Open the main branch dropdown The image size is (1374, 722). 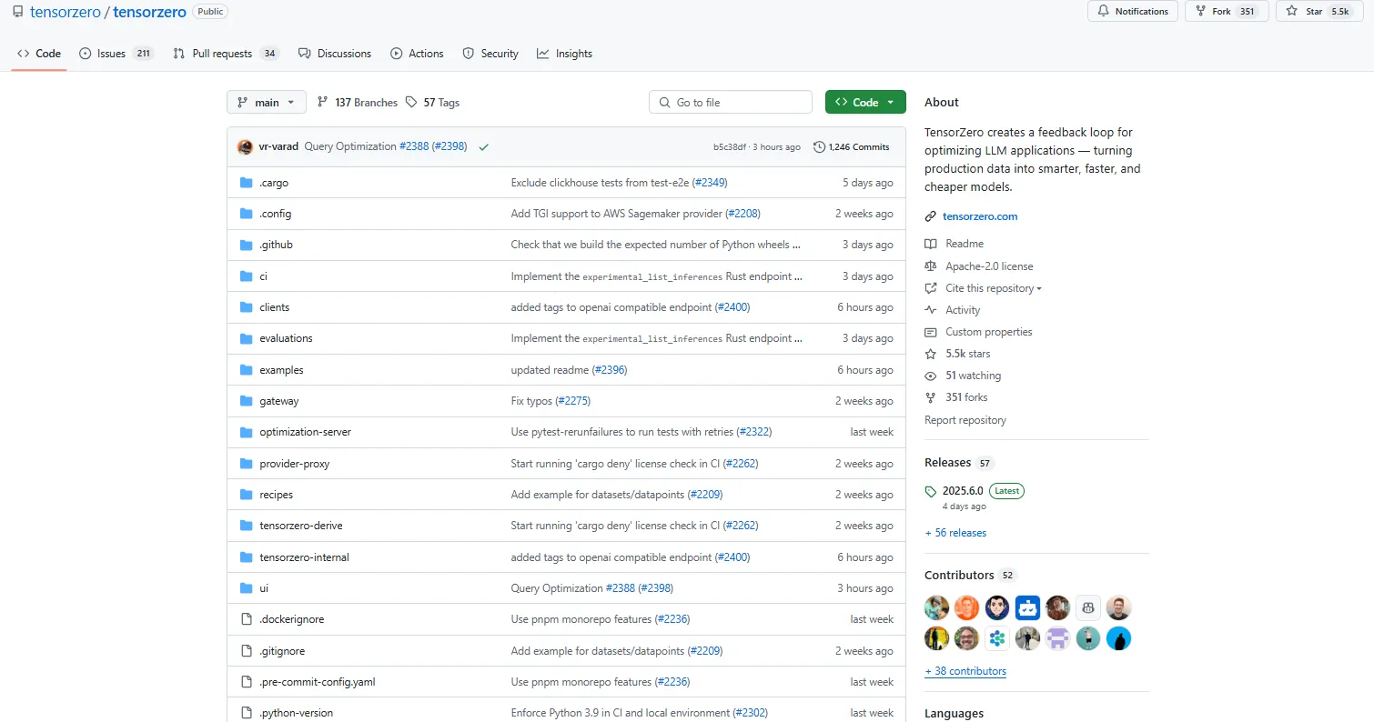click(267, 103)
